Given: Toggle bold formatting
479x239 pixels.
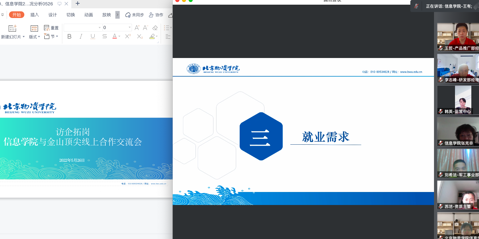Looking at the screenshot, I should [69, 36].
